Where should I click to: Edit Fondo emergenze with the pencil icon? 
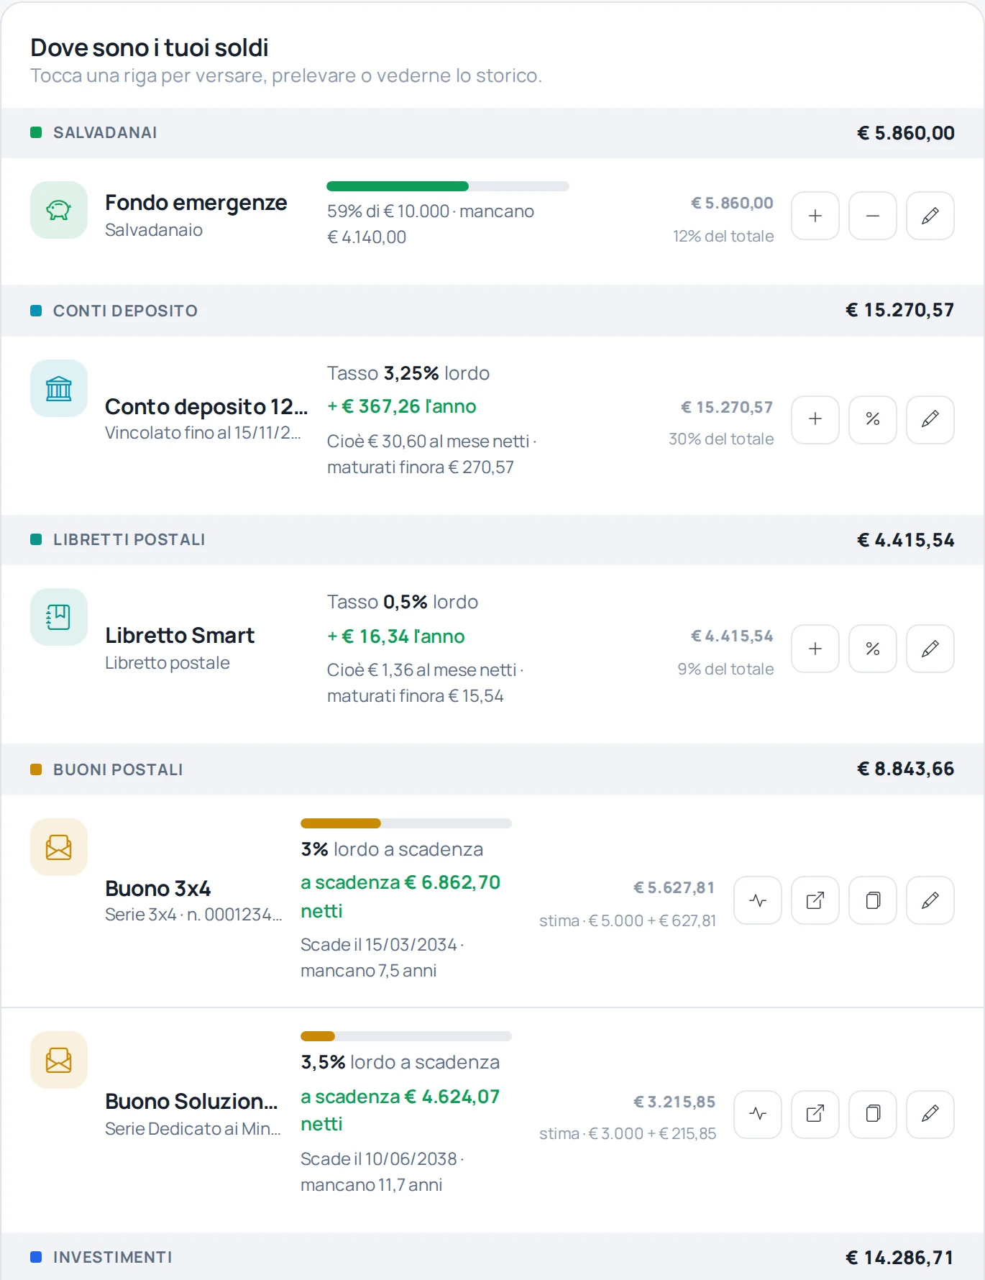930,216
